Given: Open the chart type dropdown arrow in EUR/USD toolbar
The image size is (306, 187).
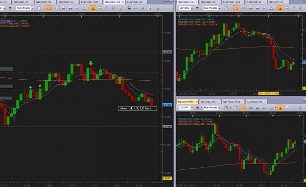Looking at the screenshot, I should (x=43, y=8).
